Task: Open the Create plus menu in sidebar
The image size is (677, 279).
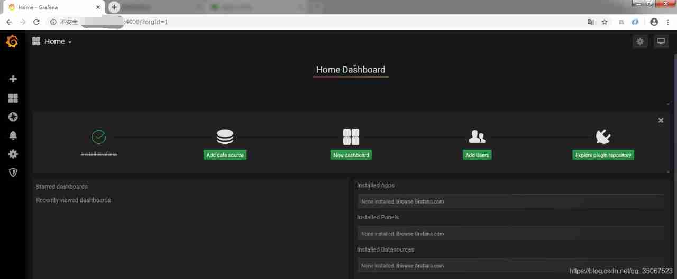Action: coord(13,79)
